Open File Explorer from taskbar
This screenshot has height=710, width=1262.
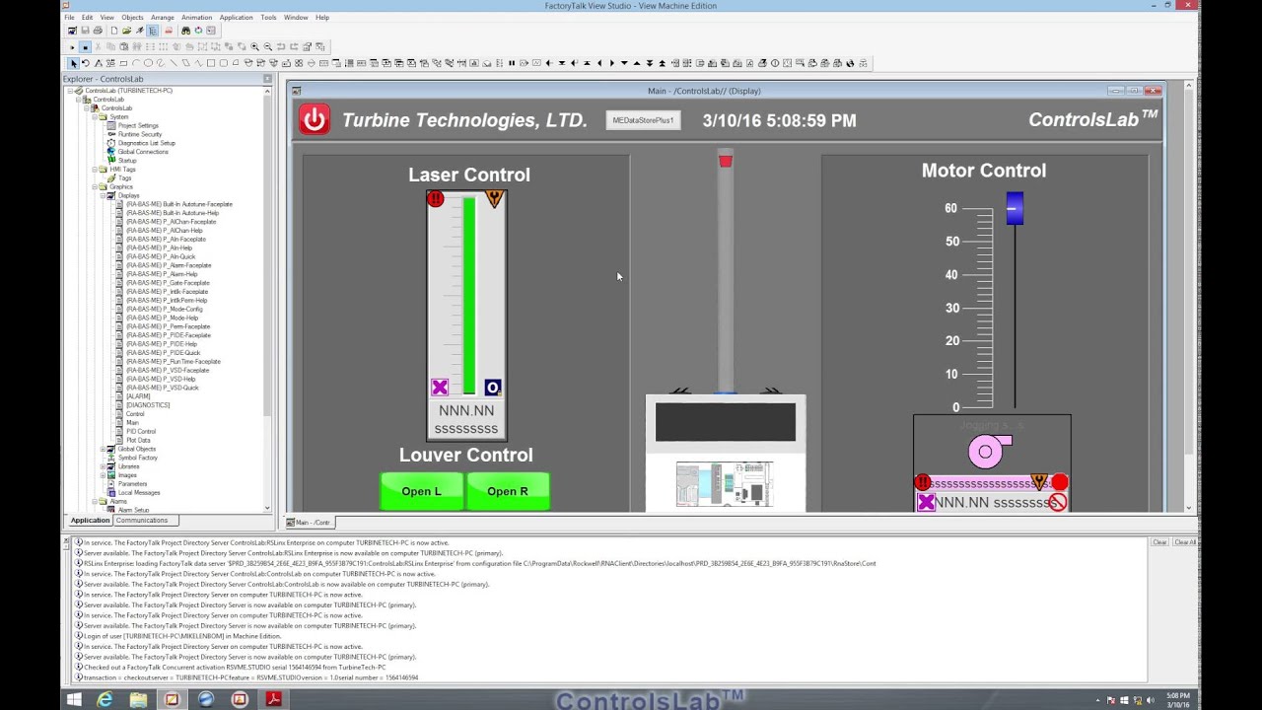point(138,699)
